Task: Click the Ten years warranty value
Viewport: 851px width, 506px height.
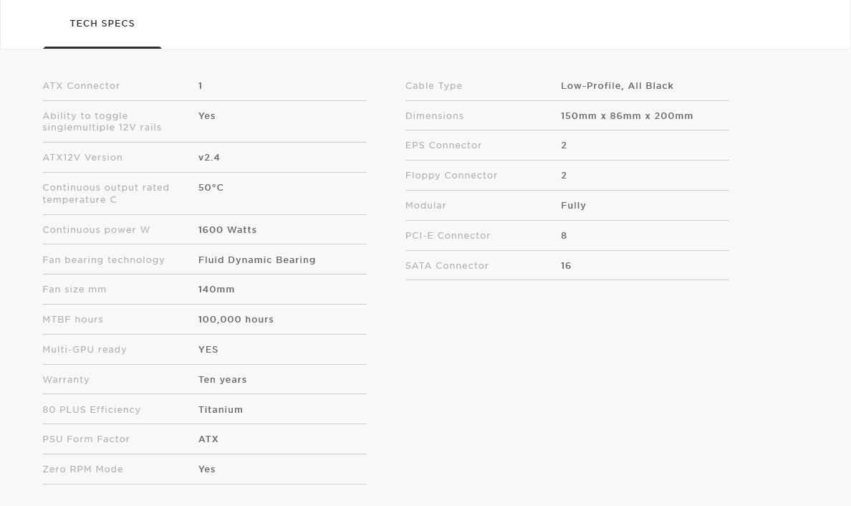Action: [223, 380]
